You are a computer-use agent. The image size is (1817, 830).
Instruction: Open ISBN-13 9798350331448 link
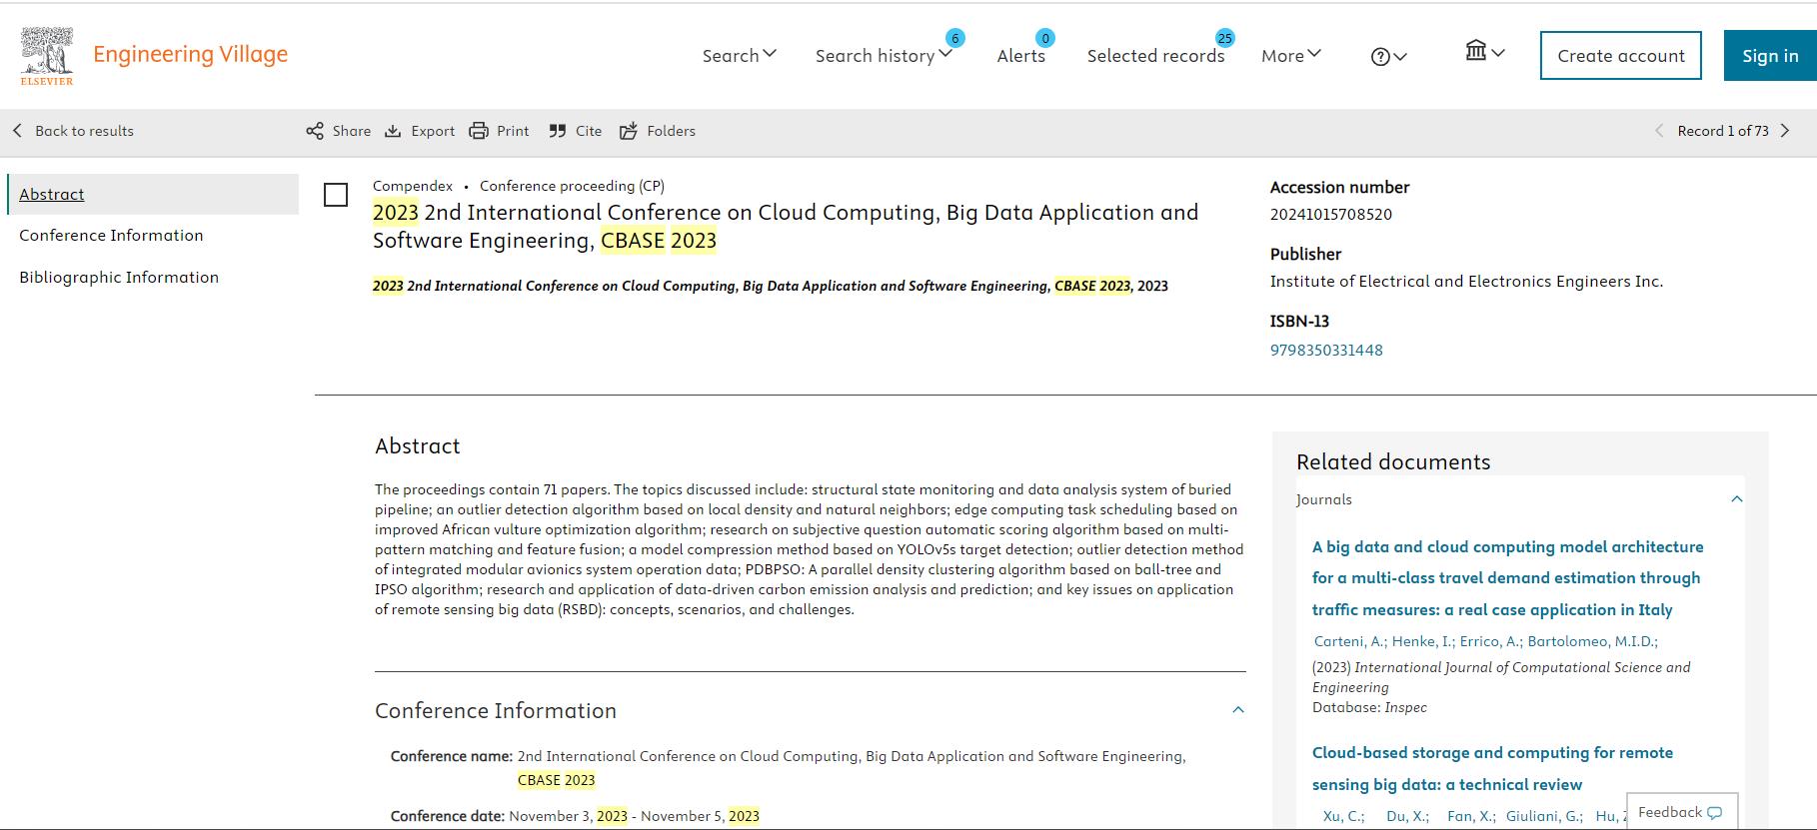[1326, 350]
